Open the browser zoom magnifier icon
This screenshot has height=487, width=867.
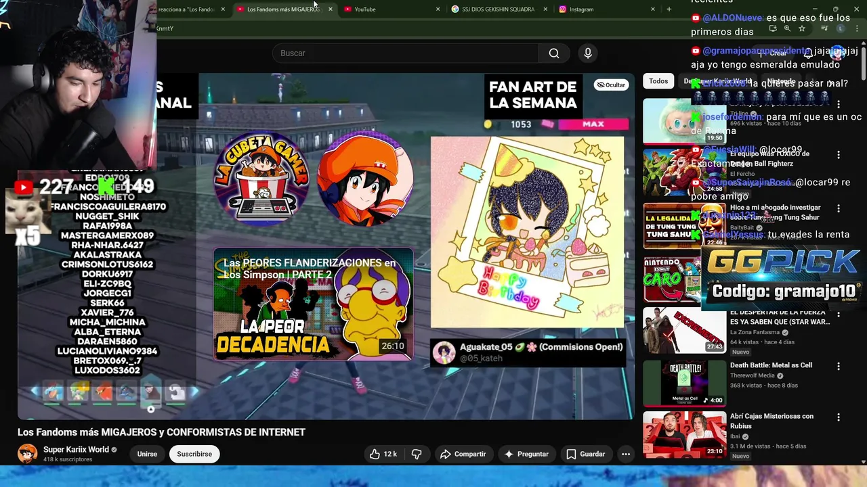[787, 28]
